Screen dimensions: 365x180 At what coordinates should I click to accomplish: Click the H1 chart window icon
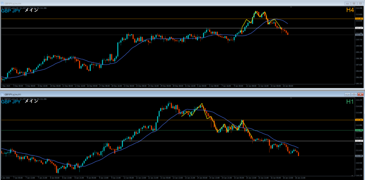pyautogui.click(x=2, y=94)
